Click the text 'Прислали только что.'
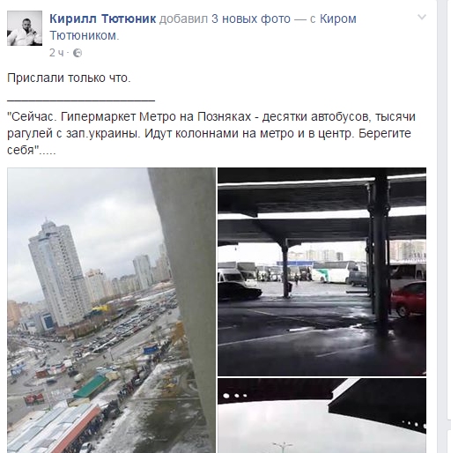This screenshot has height=453, width=451. pos(69,78)
